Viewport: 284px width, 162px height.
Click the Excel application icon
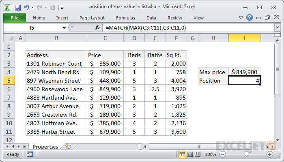(7, 8)
